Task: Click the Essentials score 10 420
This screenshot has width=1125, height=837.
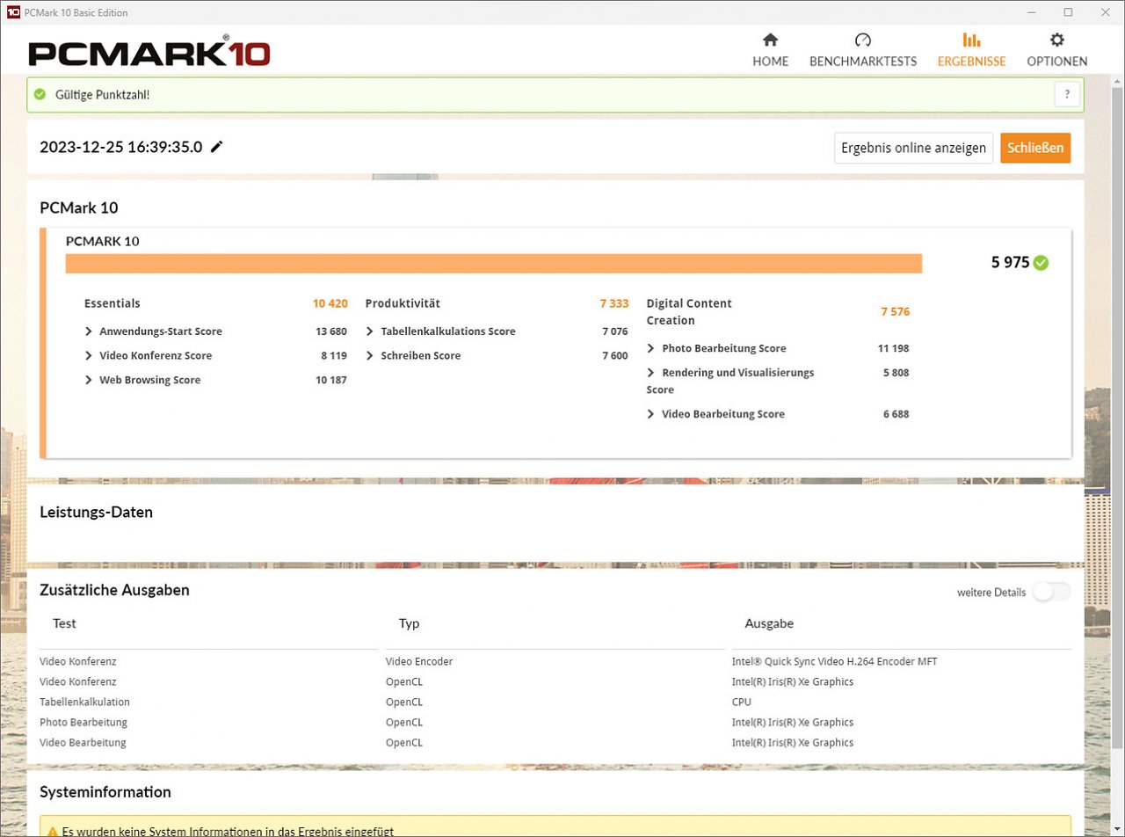Action: coord(330,303)
